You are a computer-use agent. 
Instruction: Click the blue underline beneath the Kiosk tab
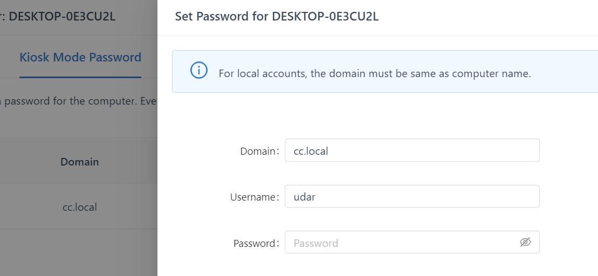click(80, 77)
